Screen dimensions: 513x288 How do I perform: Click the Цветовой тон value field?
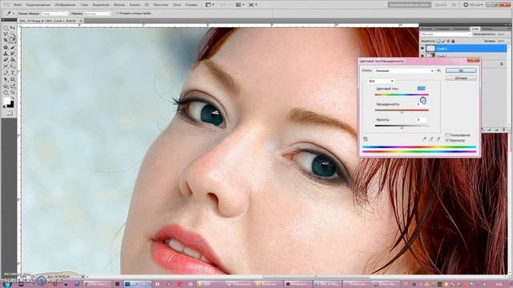tap(421, 89)
